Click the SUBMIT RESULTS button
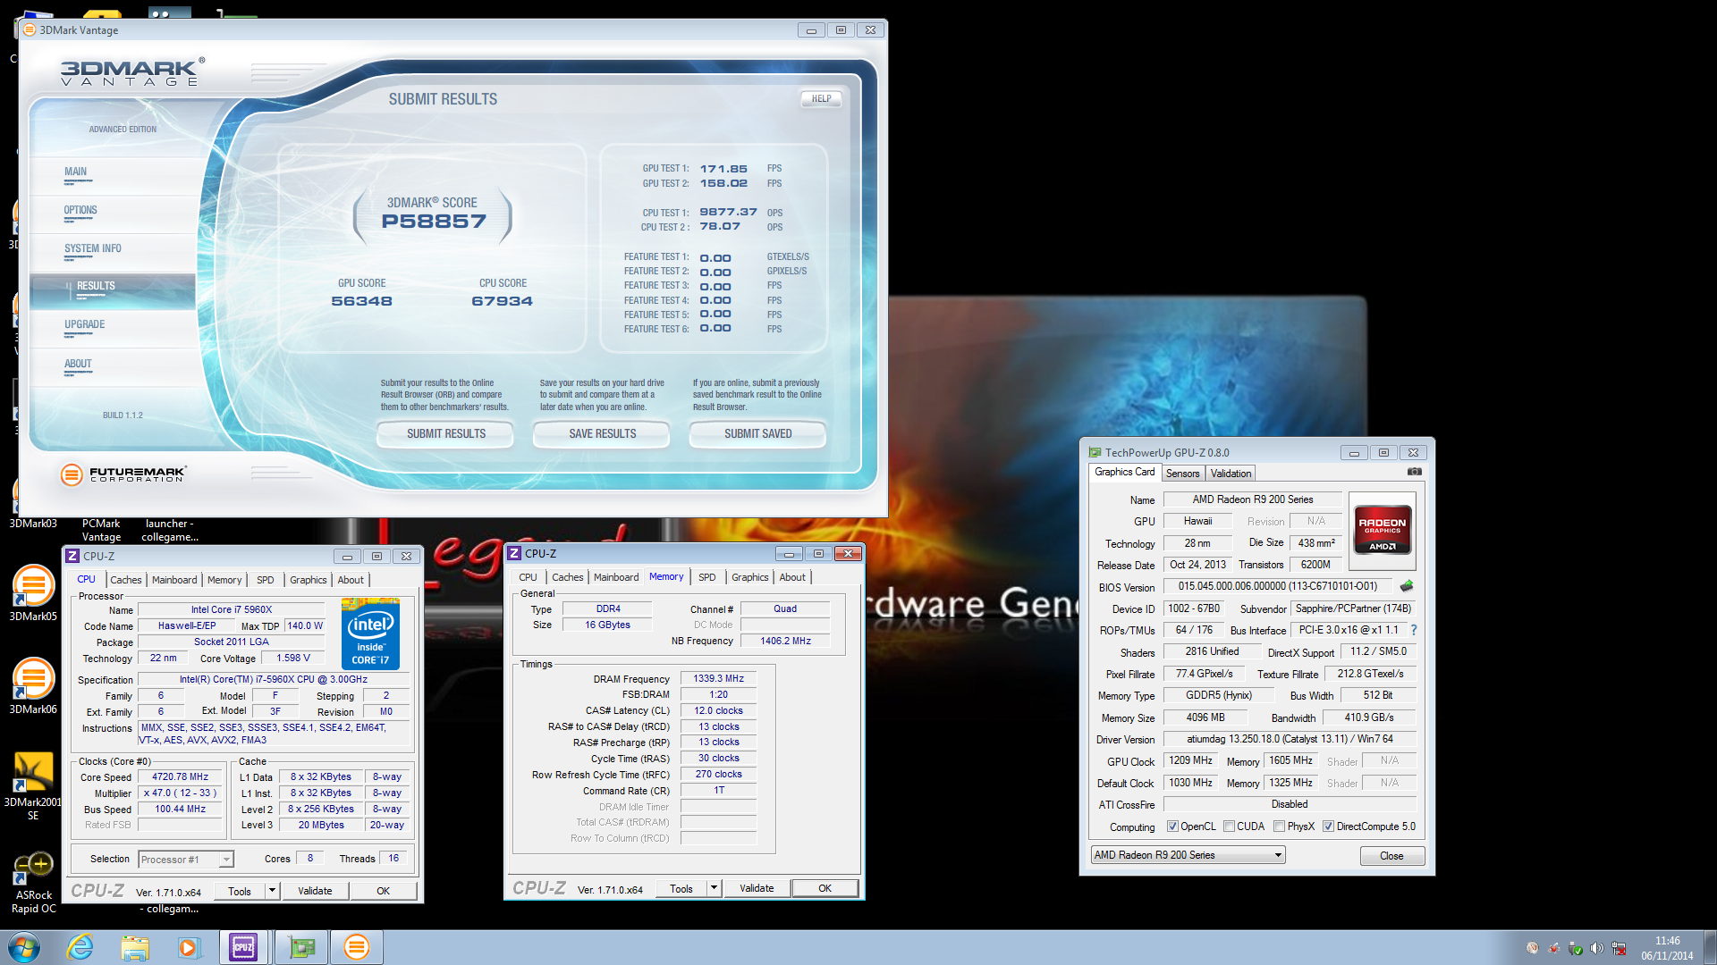This screenshot has width=1717, height=965. 445,434
